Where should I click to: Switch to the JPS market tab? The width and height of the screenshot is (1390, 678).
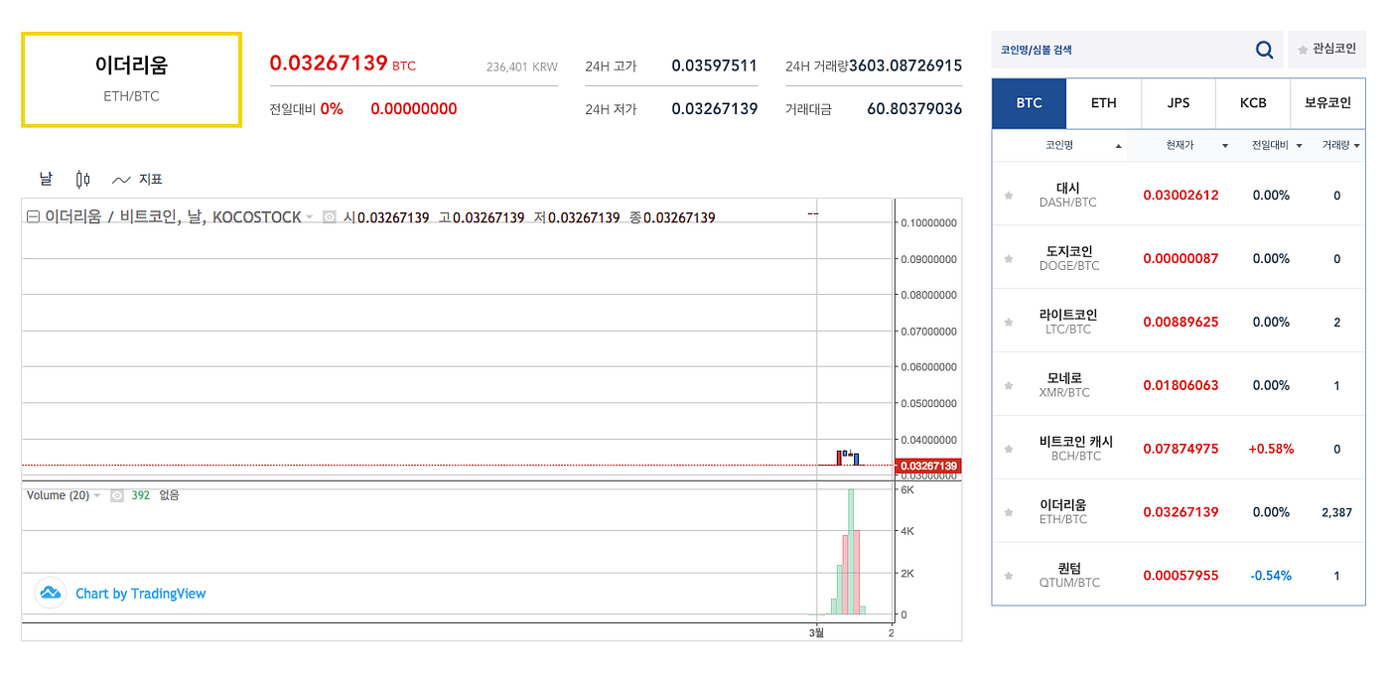coord(1179,103)
